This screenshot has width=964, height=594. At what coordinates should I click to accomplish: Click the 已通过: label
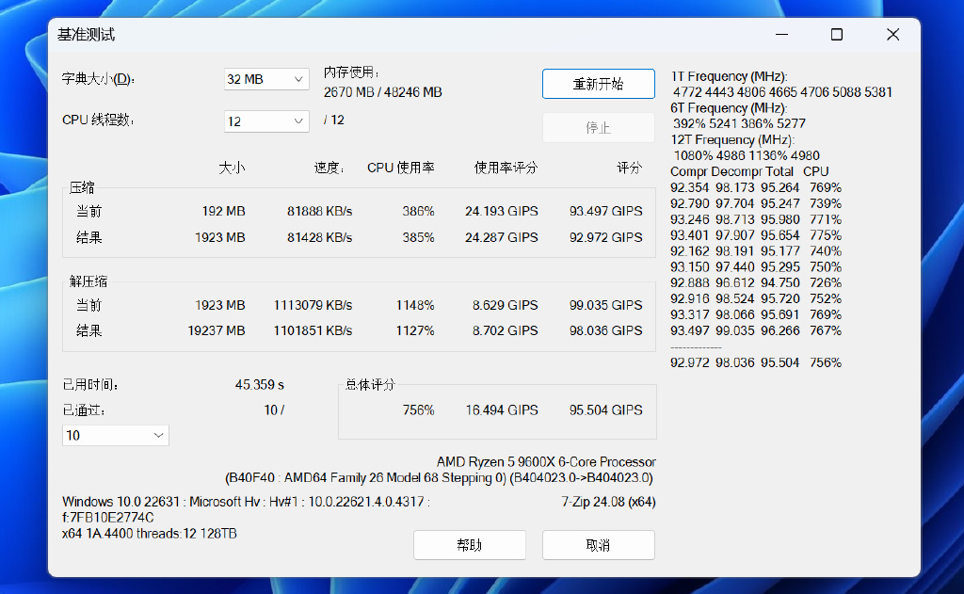(x=84, y=410)
